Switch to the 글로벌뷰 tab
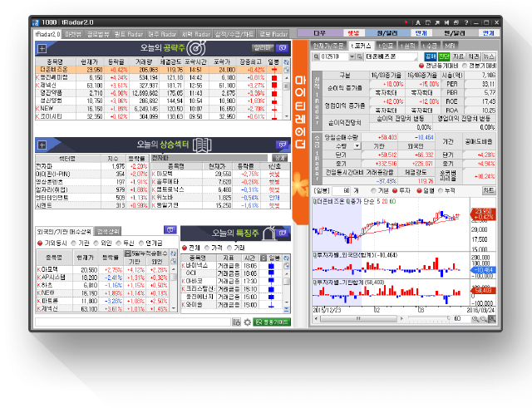Screen dimensions: 532x408 click(x=96, y=34)
